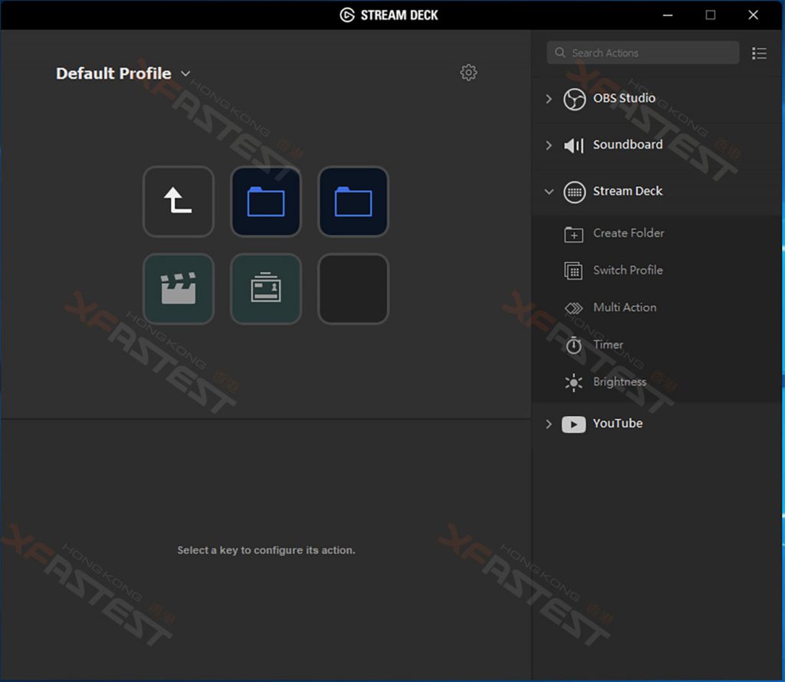785x682 pixels.
Task: Maximize the Stream Deck window
Action: click(x=711, y=15)
